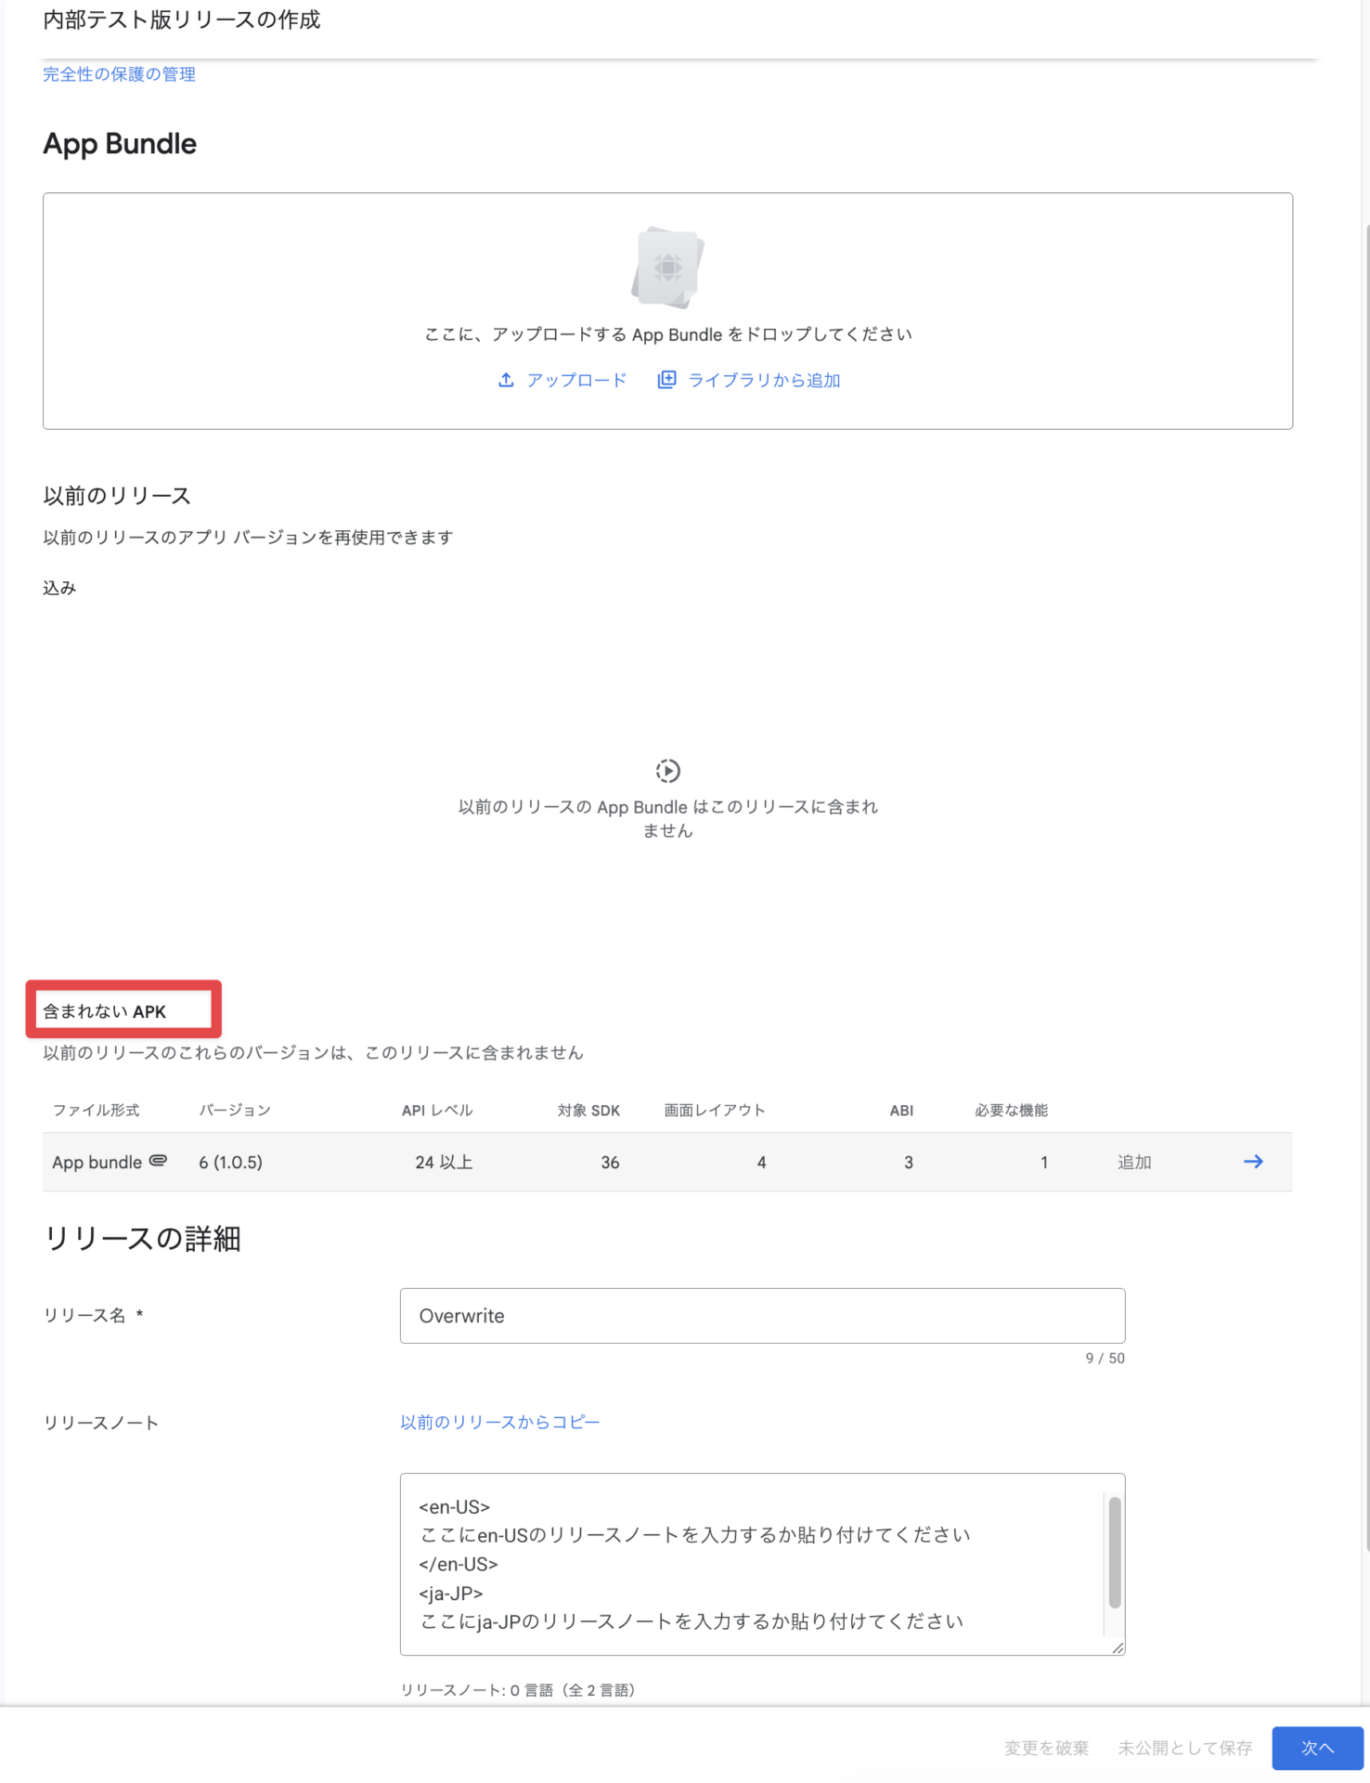Click the release notes text area scrollbar
This screenshot has width=1370, height=1783.
[x=1114, y=1552]
